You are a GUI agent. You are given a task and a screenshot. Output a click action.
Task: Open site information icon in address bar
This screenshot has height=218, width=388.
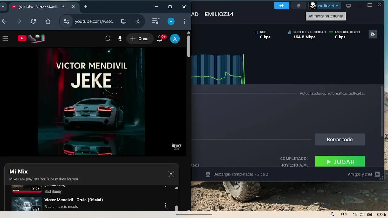pos(66,21)
